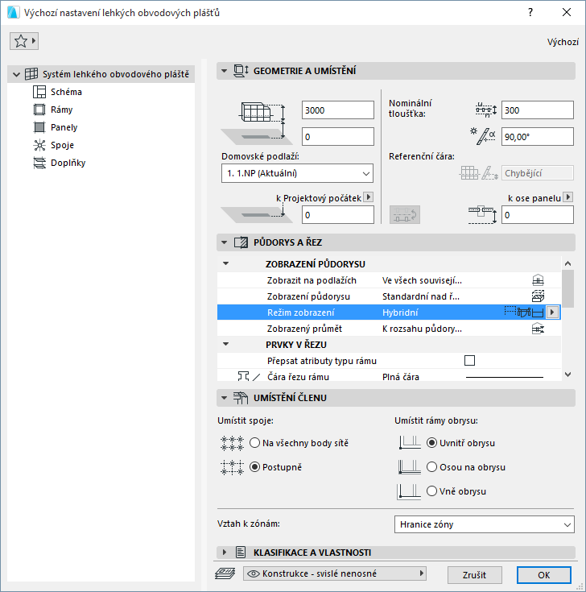Select the Zobrazit na podlažích row
This screenshot has width=586, height=592.
click(389, 280)
